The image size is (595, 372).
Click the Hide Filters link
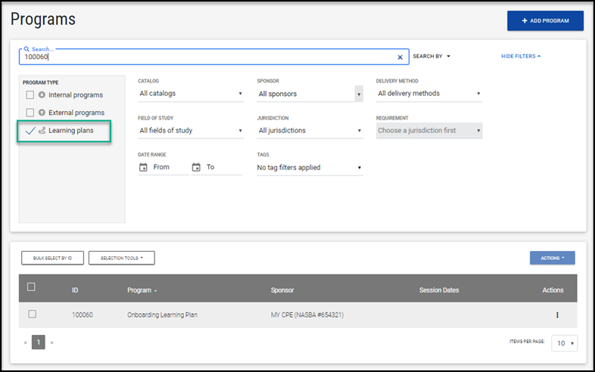(521, 56)
